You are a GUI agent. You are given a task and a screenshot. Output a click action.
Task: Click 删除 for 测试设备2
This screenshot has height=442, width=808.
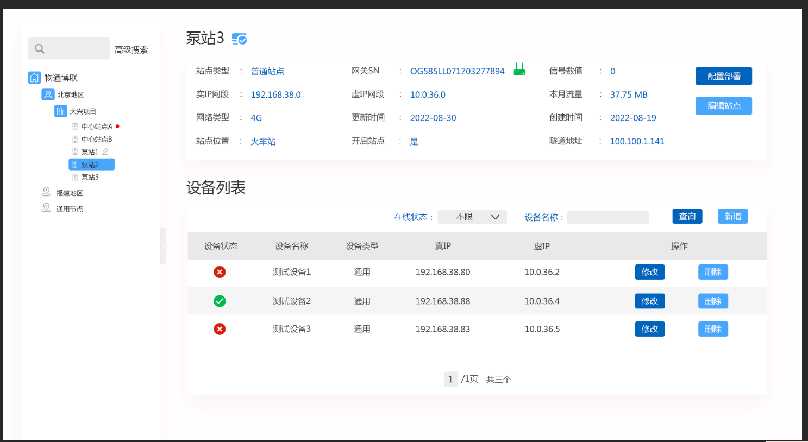click(713, 301)
